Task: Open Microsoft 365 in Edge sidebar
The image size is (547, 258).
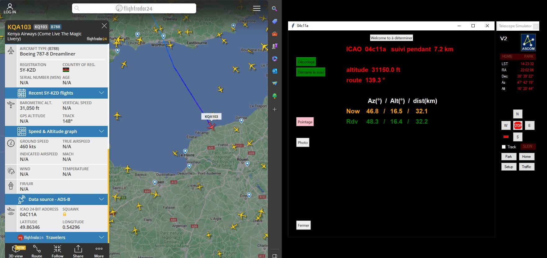Action: click(x=274, y=58)
